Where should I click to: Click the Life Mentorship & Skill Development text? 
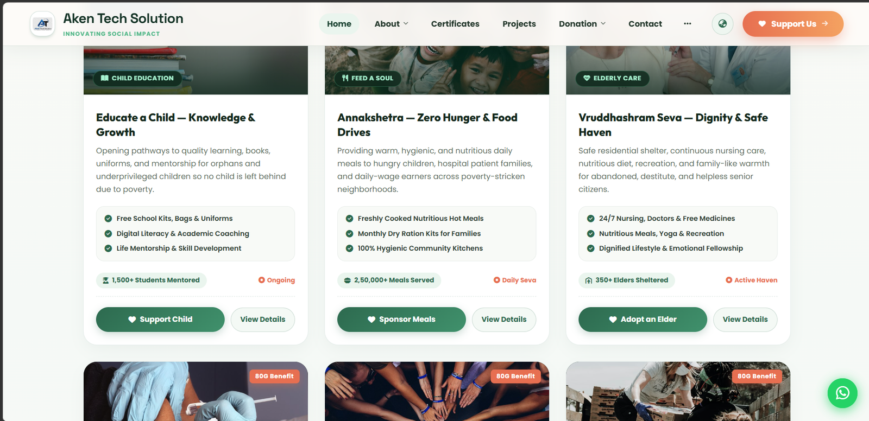[x=179, y=248]
